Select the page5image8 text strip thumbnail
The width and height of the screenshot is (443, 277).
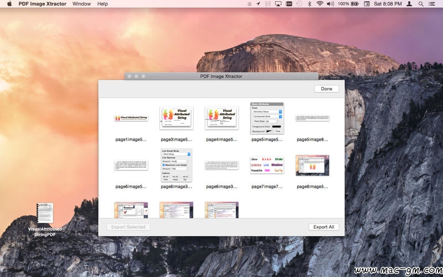(x=312, y=118)
